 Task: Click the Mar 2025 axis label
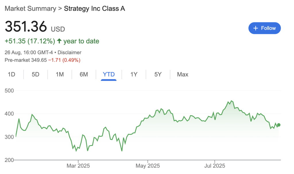pos(78,166)
